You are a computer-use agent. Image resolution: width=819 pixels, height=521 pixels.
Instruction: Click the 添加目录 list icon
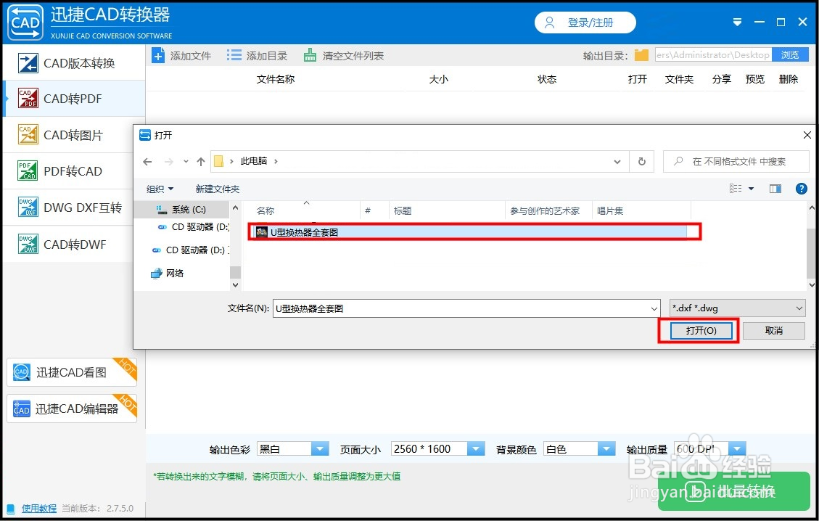click(x=234, y=55)
